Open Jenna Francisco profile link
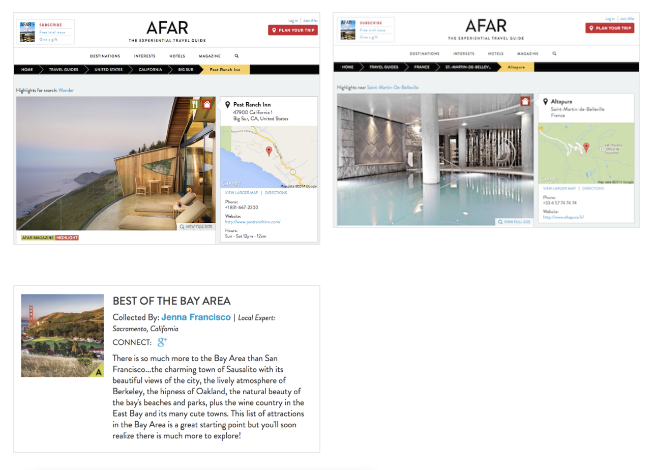Screen dimensions: 654x470 pos(196,317)
